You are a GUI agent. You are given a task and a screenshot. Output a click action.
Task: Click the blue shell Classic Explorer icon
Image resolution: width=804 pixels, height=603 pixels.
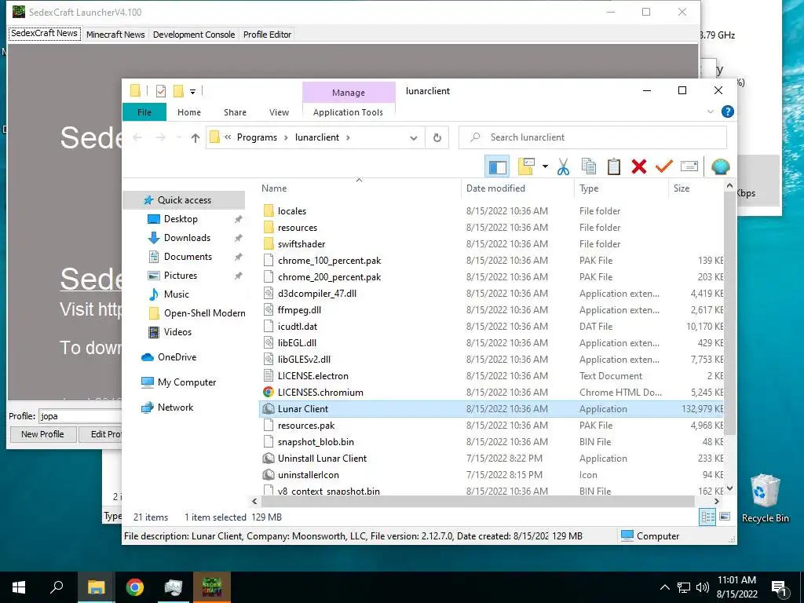(721, 166)
